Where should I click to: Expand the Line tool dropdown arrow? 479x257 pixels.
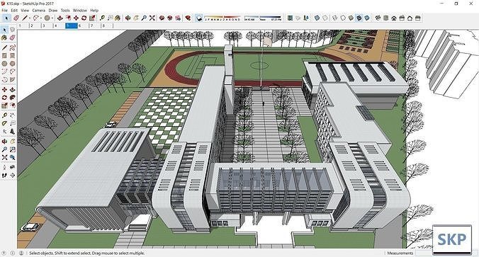[30, 18]
